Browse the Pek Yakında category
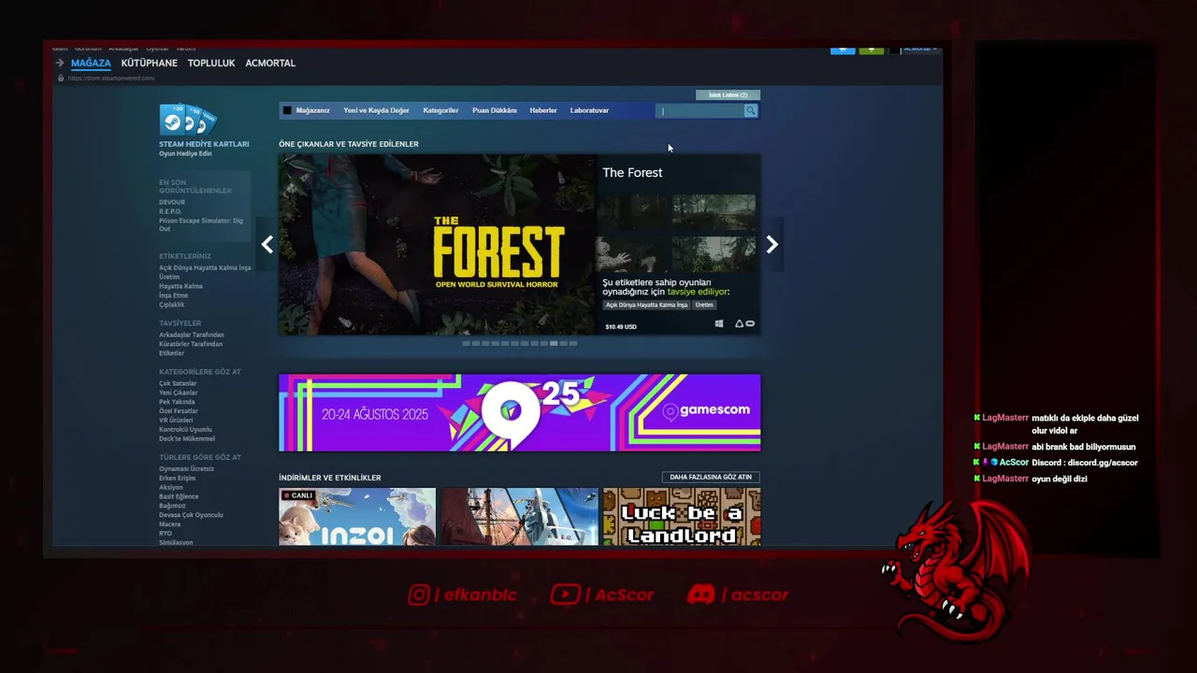 point(177,402)
